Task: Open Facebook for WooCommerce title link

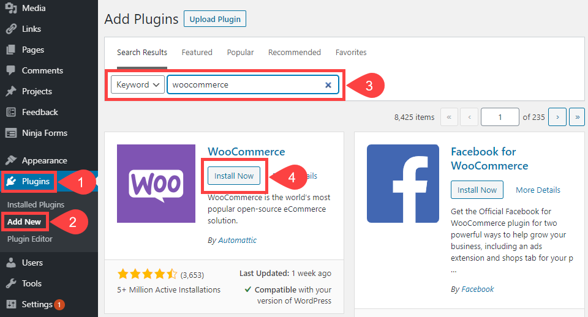Action: click(x=489, y=158)
